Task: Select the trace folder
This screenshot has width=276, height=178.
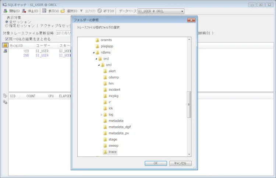Action: click(x=113, y=152)
